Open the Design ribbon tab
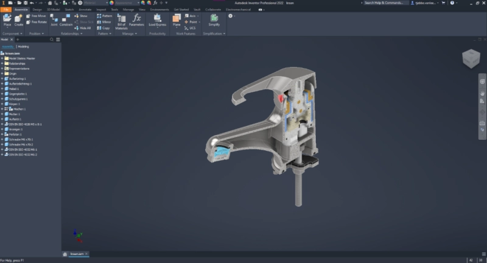Image resolution: width=487 pixels, height=263 pixels. click(37, 10)
